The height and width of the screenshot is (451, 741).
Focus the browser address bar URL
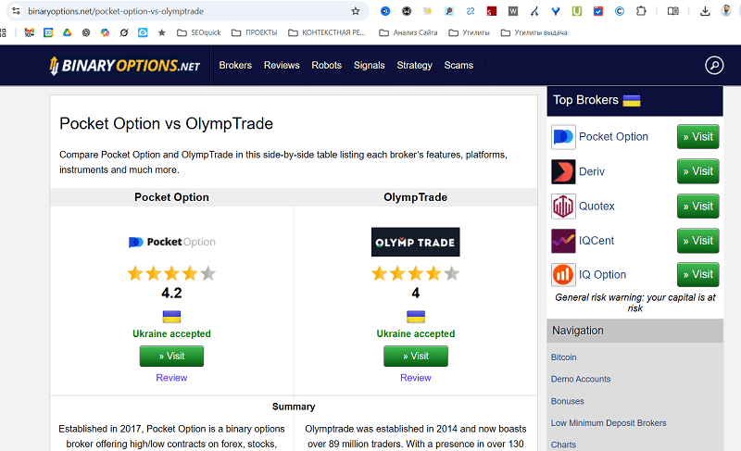116,11
